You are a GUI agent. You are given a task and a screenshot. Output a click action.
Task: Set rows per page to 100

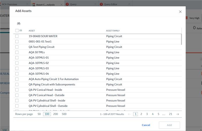[47, 114]
